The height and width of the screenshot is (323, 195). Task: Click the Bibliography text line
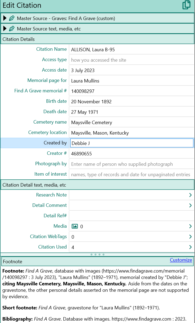pyautogui.click(x=94, y=319)
